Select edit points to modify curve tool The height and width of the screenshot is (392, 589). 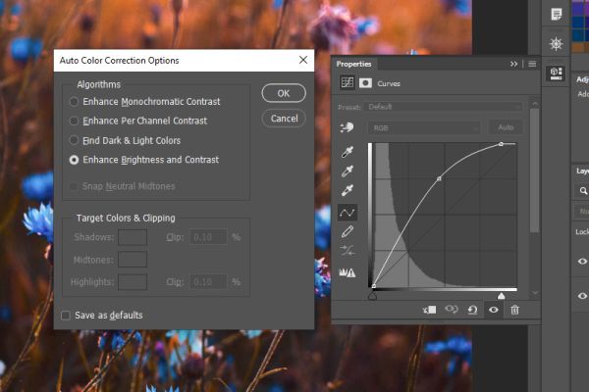coord(348,213)
